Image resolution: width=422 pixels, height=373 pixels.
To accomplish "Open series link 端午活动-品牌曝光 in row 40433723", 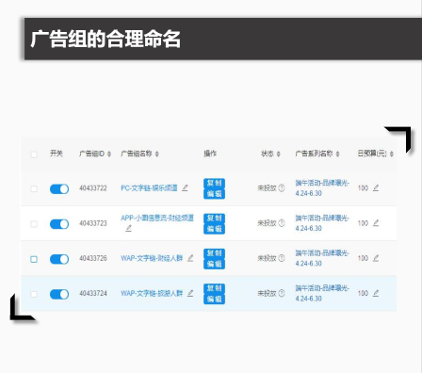I will tap(322, 223).
